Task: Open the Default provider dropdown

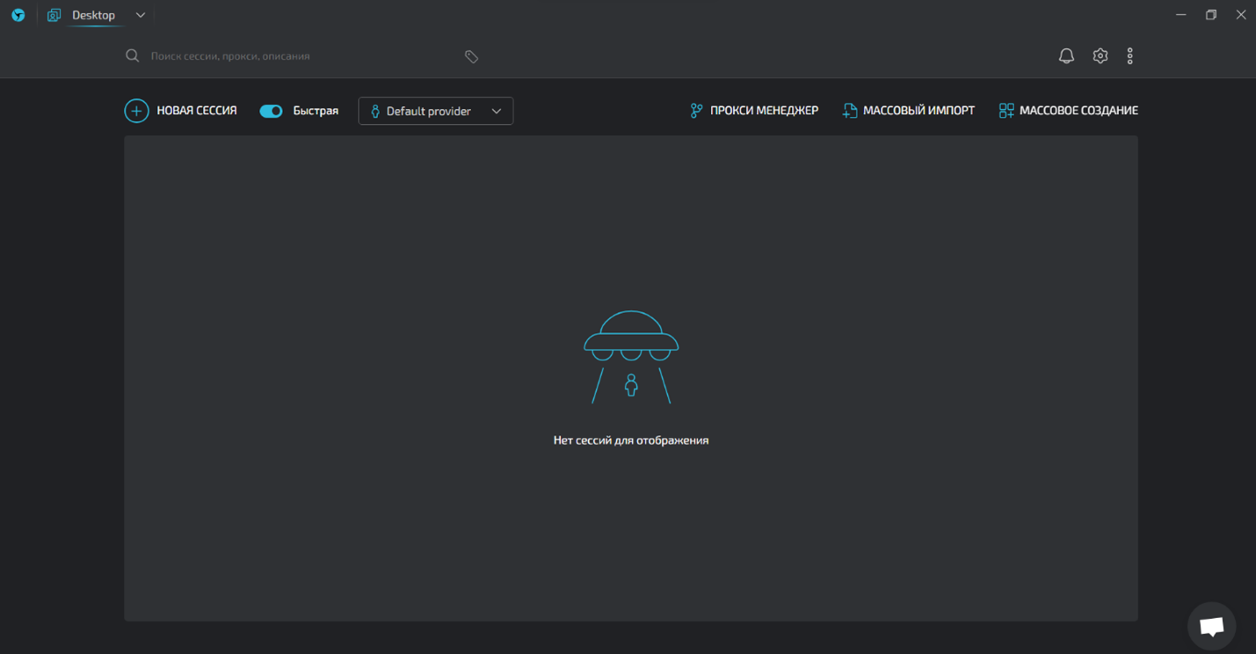Action: pos(435,111)
